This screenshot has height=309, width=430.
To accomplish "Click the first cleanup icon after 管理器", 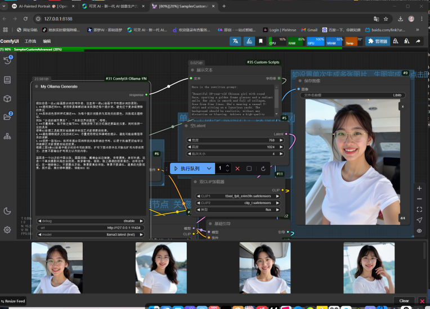I will coord(396,41).
